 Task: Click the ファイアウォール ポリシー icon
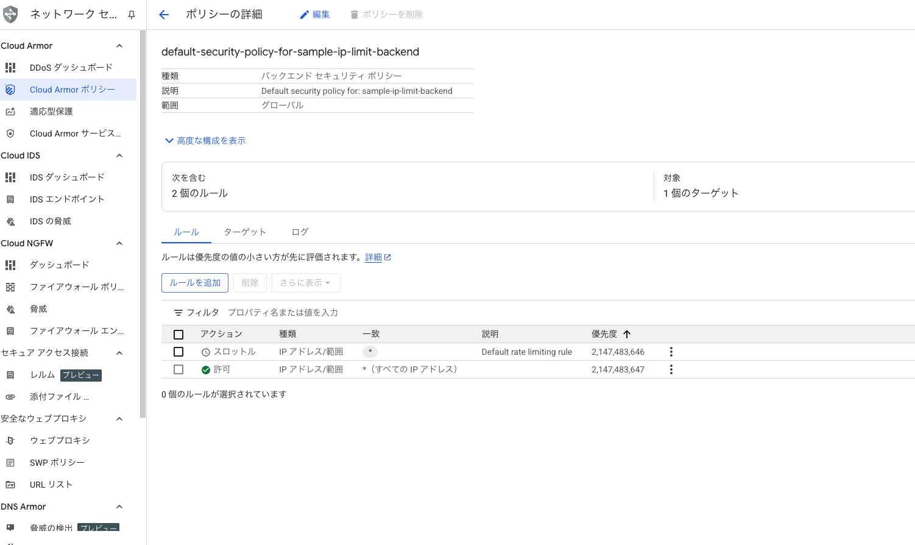pyautogui.click(x=10, y=287)
